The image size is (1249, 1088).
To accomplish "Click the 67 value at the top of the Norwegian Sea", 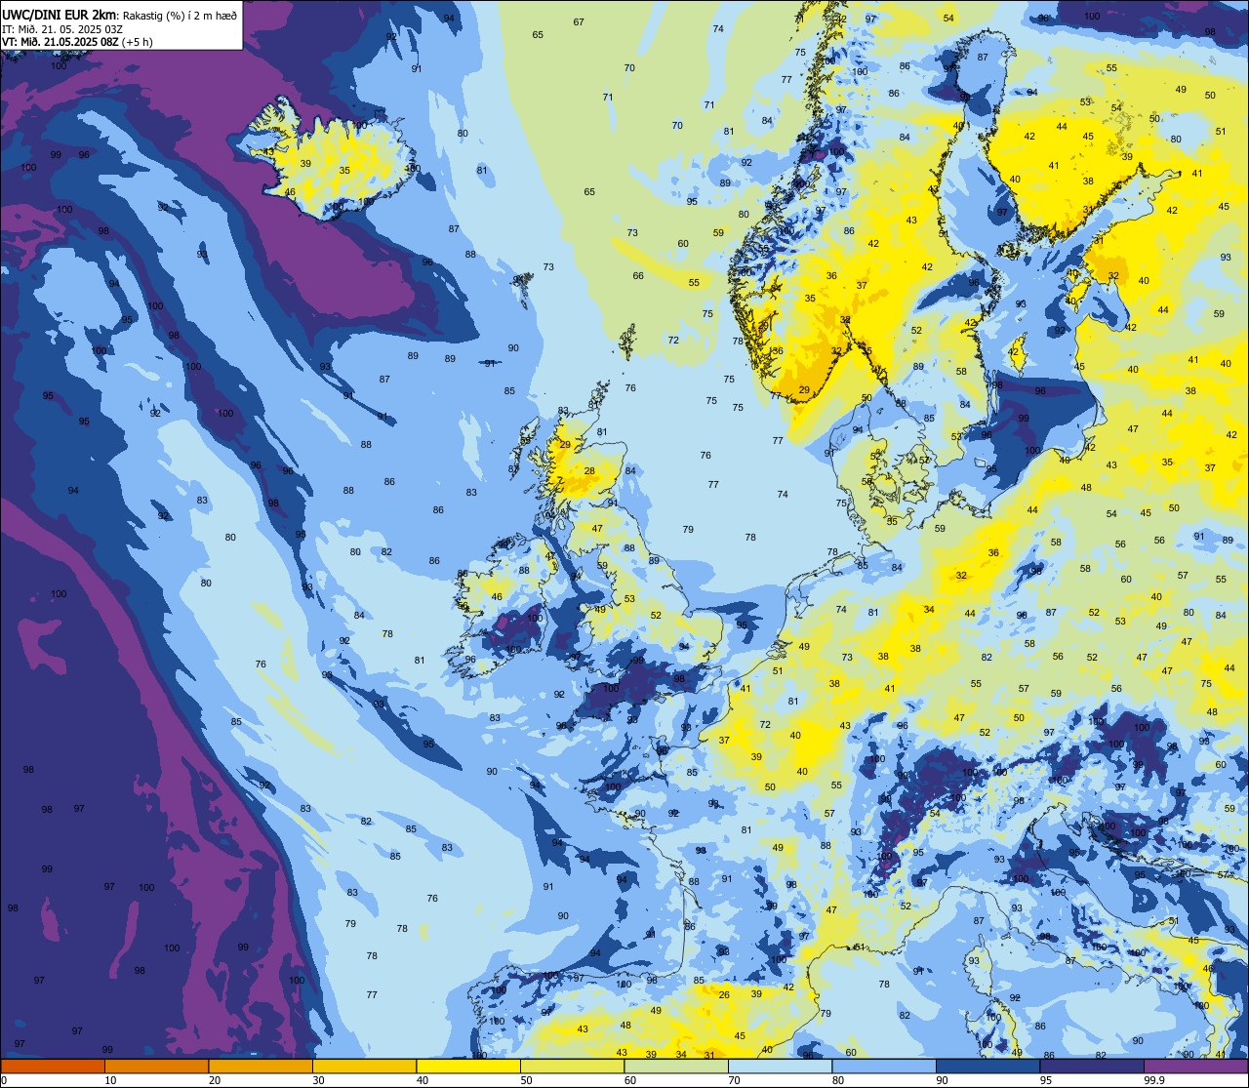I will 579,21.
